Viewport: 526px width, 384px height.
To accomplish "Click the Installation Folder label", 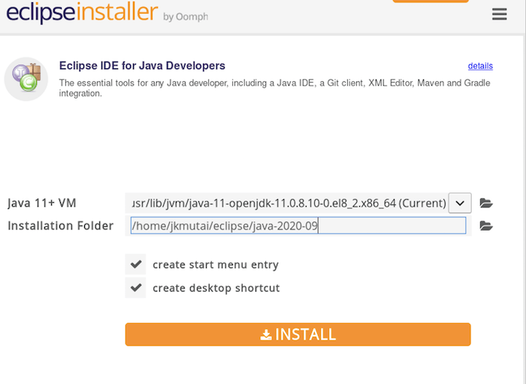I will coord(61,225).
